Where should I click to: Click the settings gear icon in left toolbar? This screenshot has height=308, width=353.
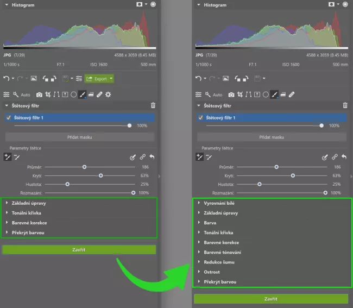[108, 95]
